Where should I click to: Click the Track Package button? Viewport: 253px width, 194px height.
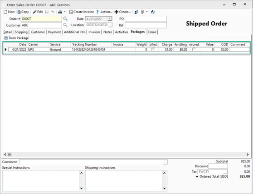16,38
